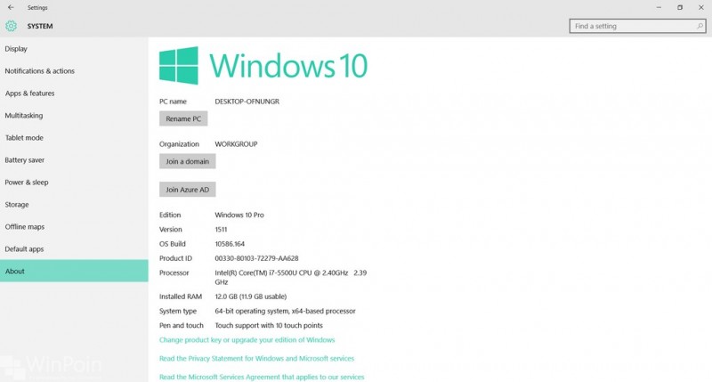Click the 64-bit operating system text
712x382 pixels.
285,311
